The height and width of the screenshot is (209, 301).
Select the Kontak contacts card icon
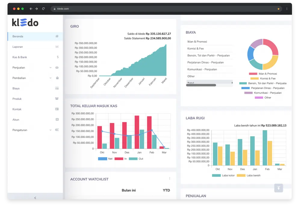56,109
